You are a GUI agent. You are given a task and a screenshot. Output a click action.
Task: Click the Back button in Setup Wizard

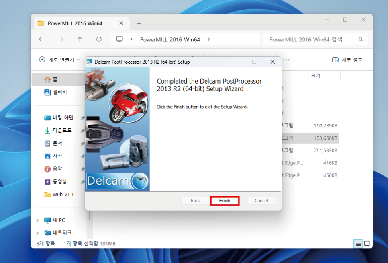(x=195, y=201)
